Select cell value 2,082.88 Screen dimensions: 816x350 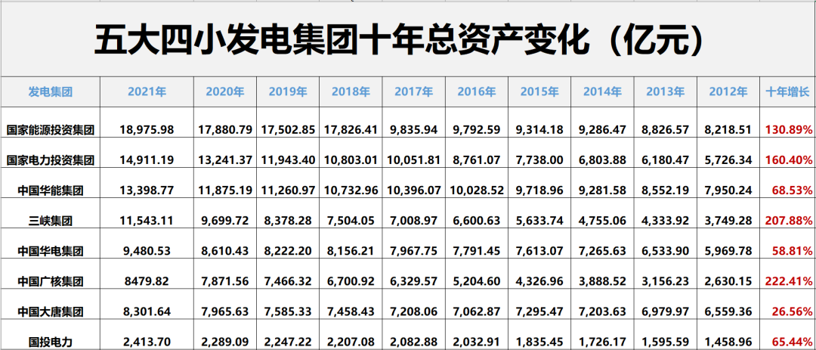point(414,342)
